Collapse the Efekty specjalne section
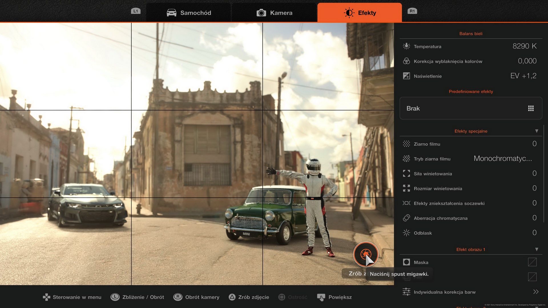 click(x=537, y=131)
